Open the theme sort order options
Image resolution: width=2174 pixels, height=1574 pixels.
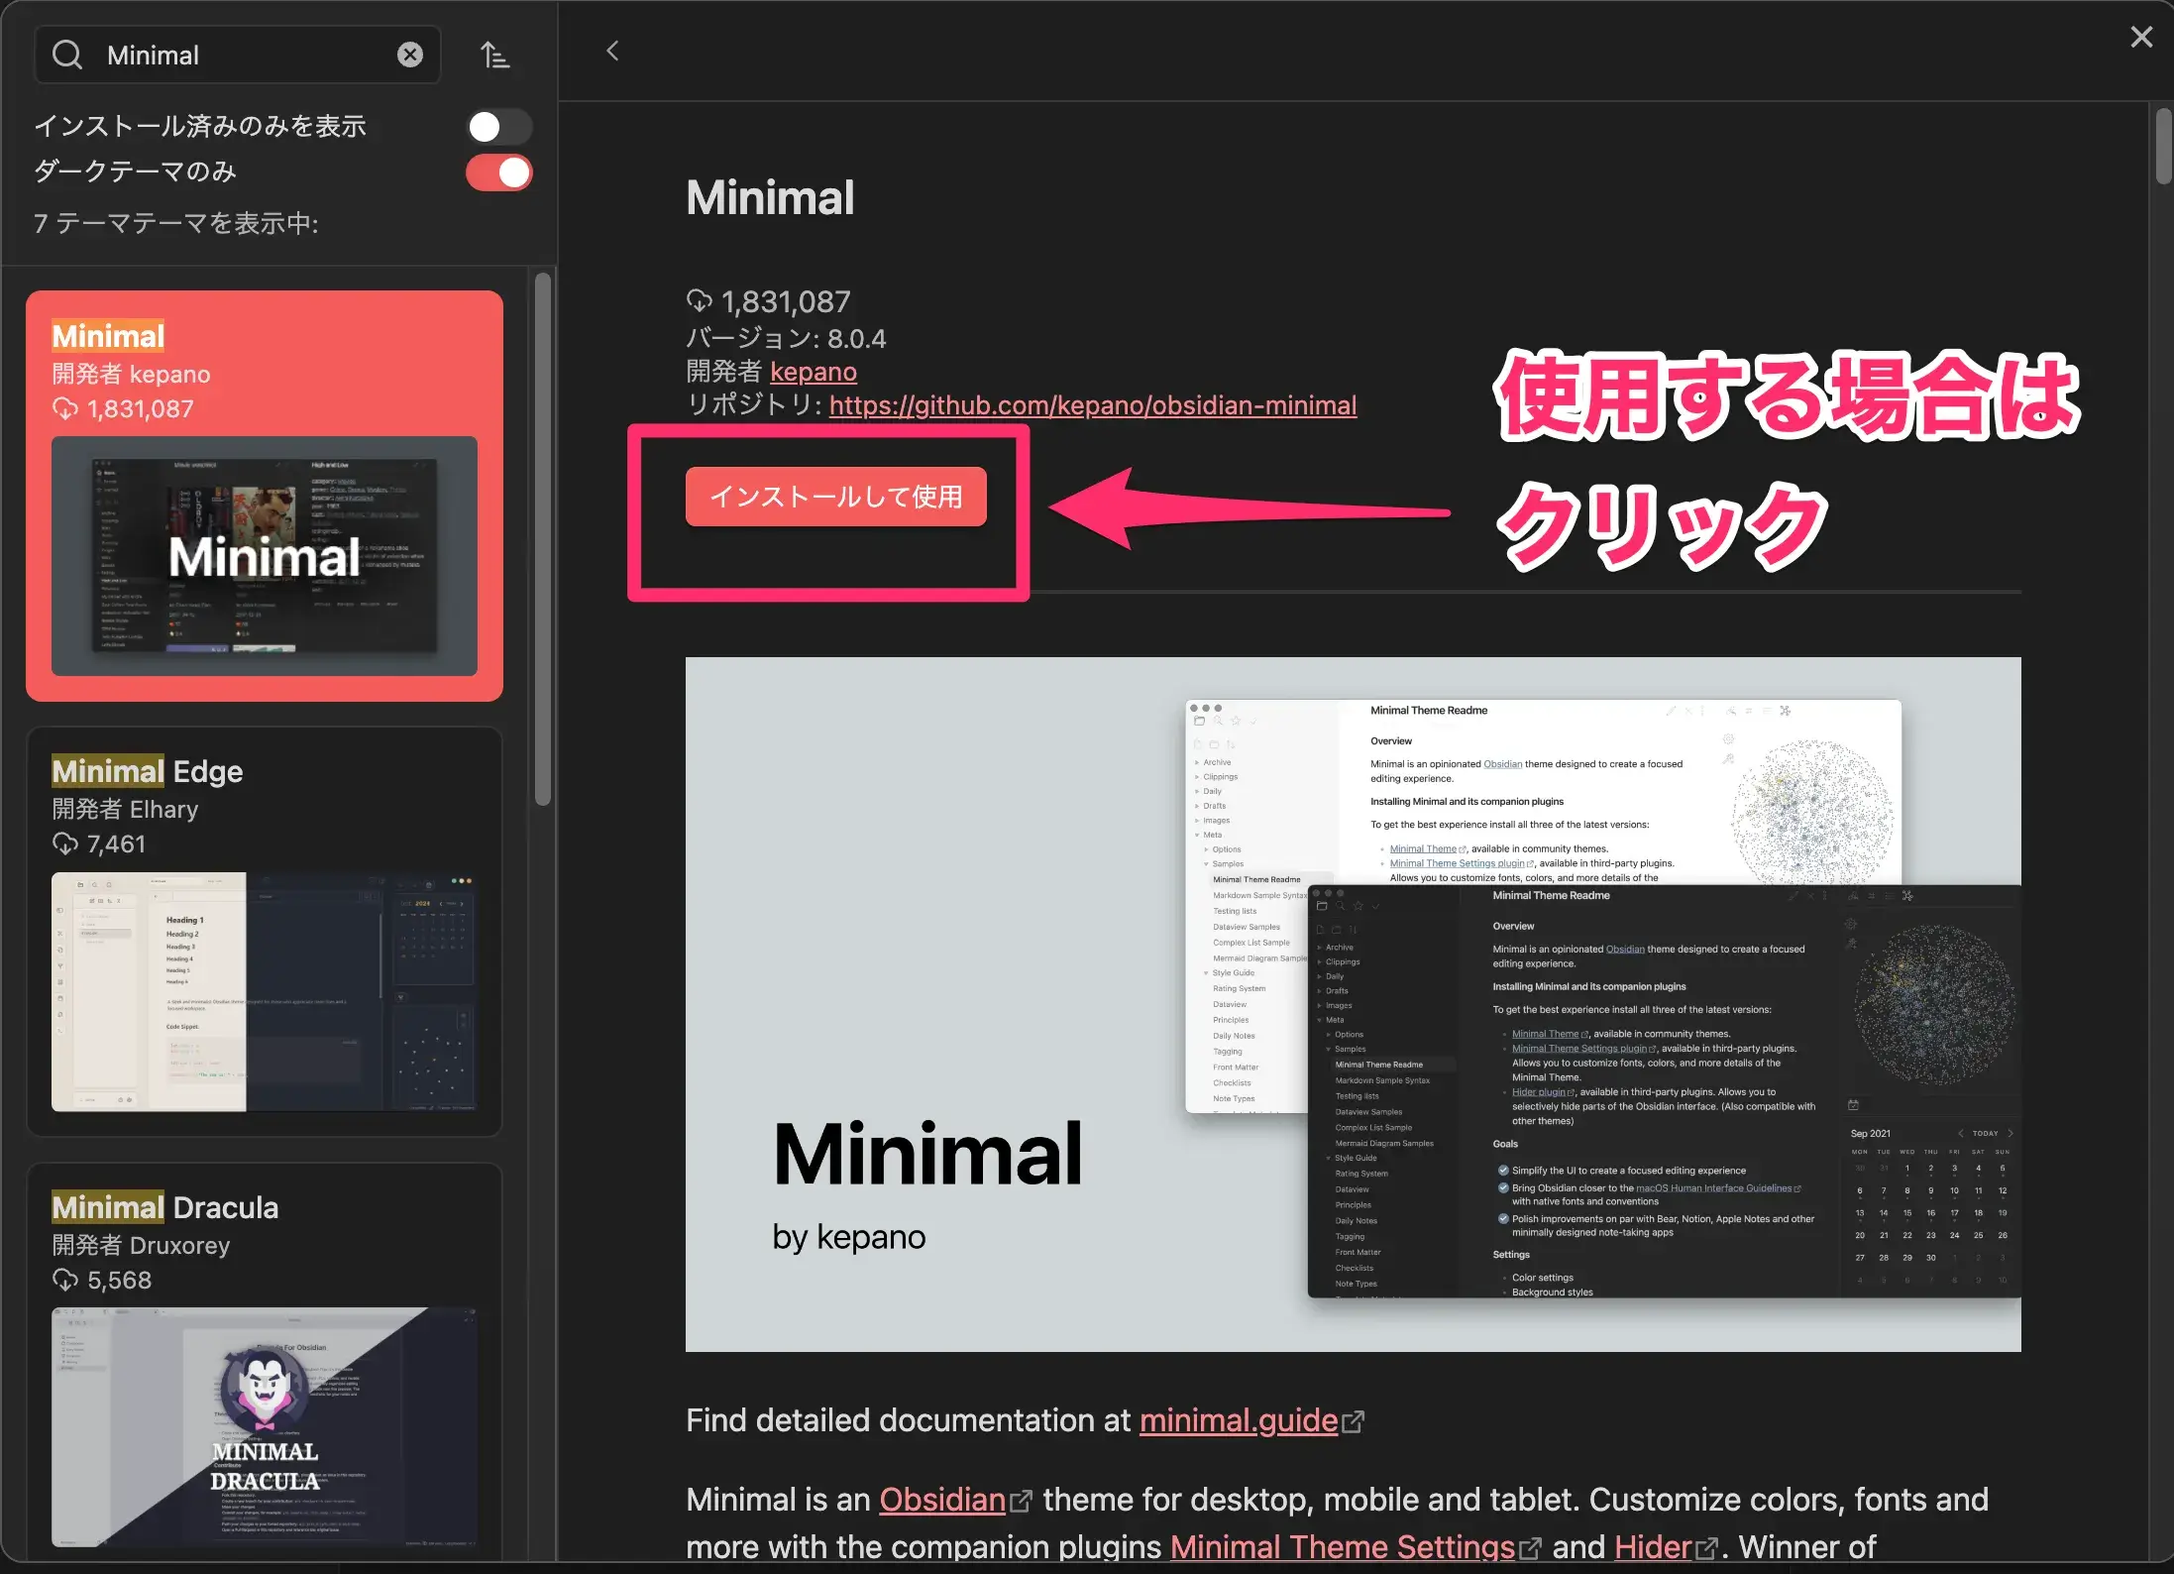tap(494, 55)
